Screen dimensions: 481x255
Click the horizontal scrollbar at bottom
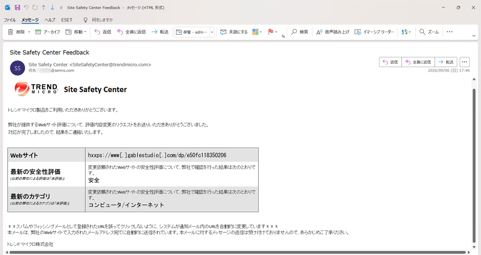point(237,253)
